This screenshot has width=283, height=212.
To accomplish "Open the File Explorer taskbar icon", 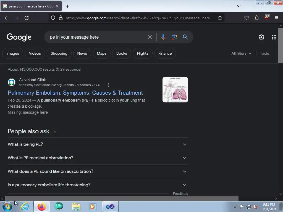I will point(76,206).
